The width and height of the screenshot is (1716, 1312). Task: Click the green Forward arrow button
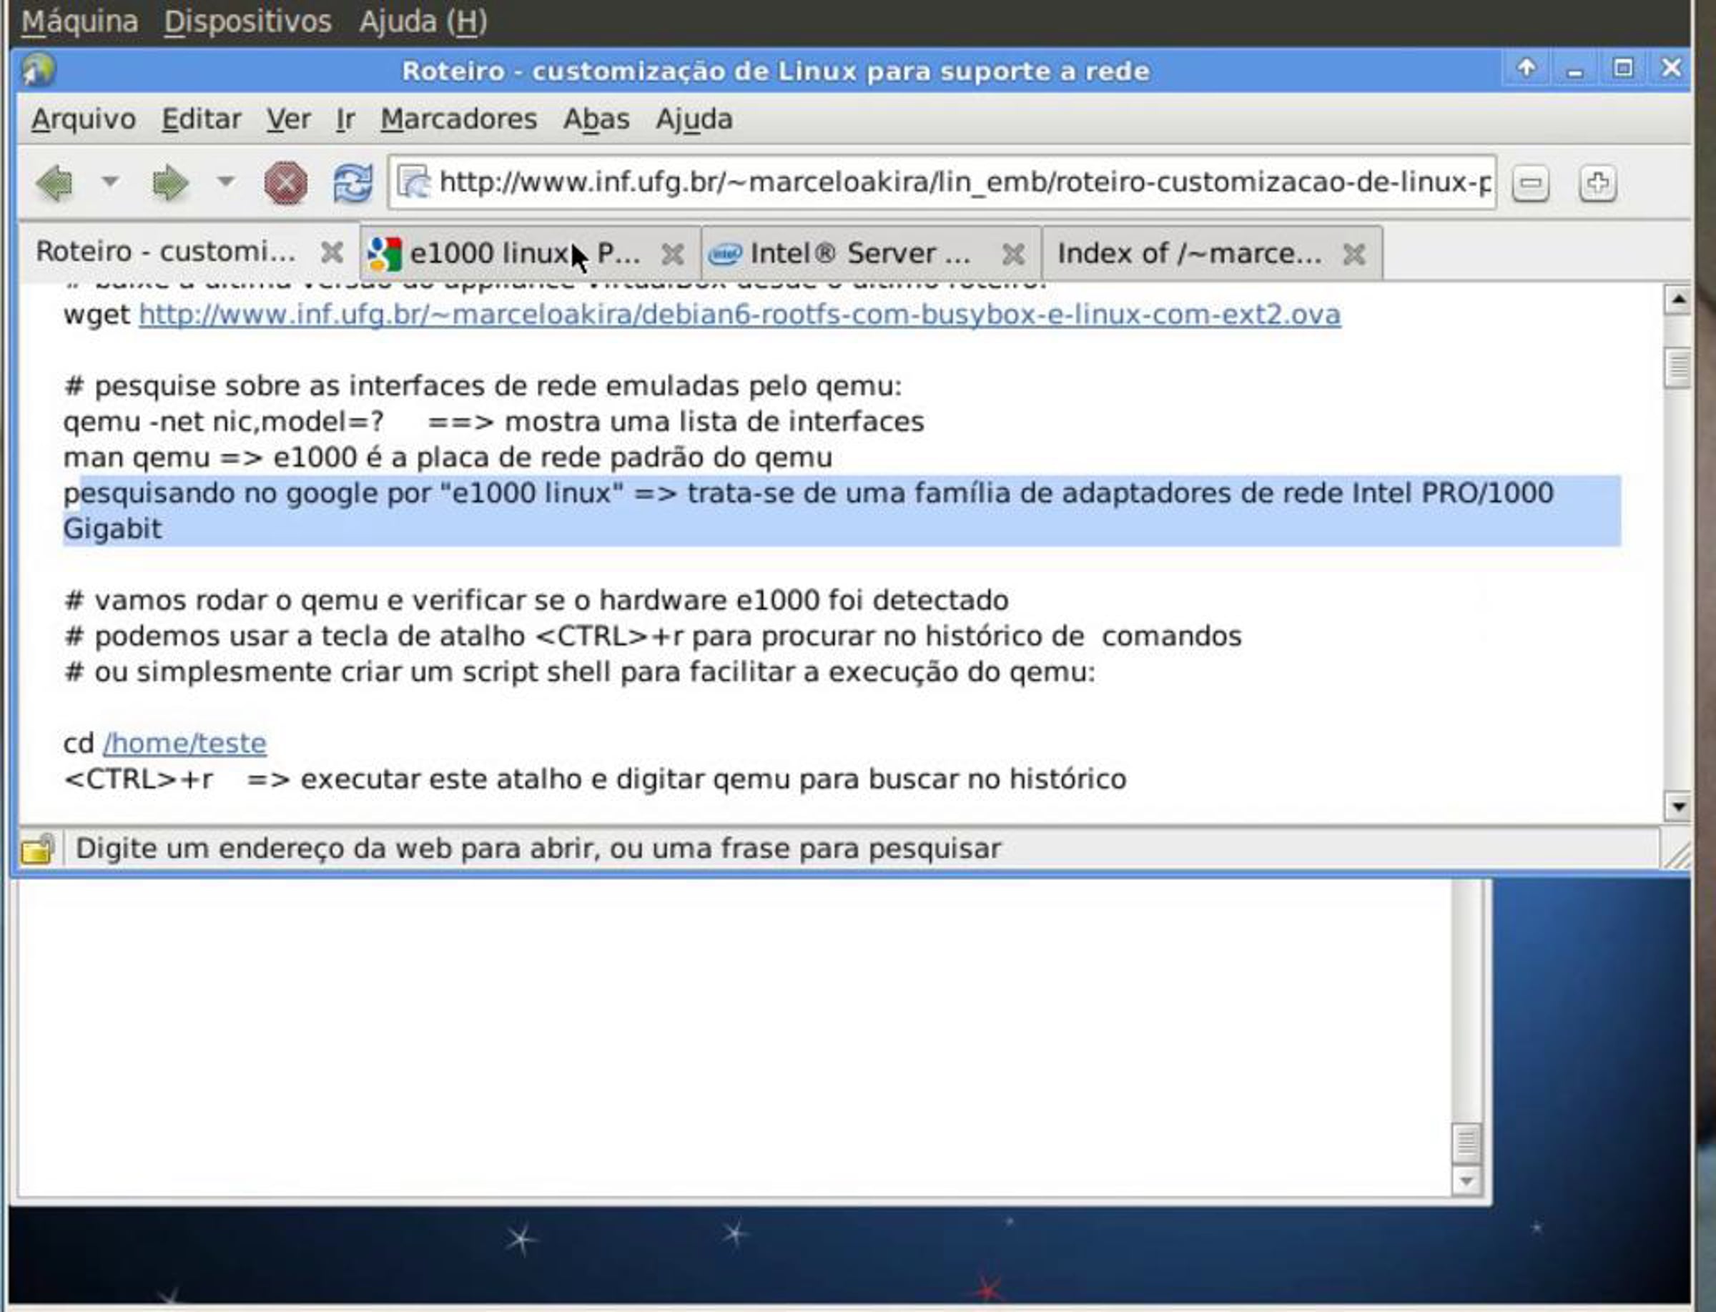pos(169,184)
